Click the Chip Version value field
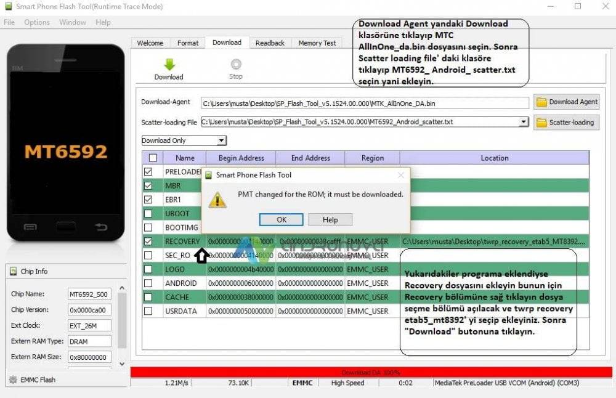616x398 pixels. (89, 310)
